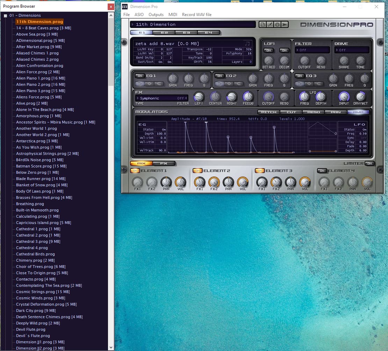The image size is (388, 351).
Task: Toggle Element 1 ON button in mixer
Action: (135, 171)
